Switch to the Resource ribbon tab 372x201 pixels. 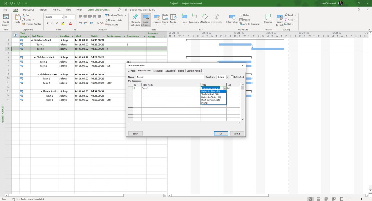(x=29, y=10)
